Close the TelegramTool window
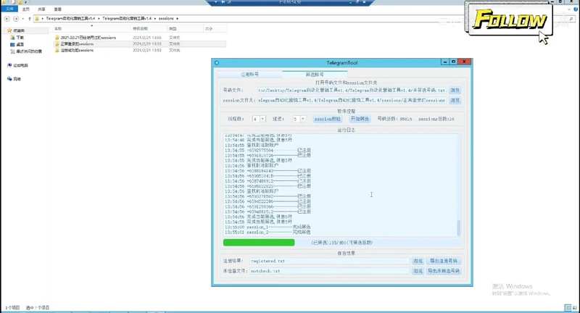The height and width of the screenshot is (313, 580). (464, 62)
